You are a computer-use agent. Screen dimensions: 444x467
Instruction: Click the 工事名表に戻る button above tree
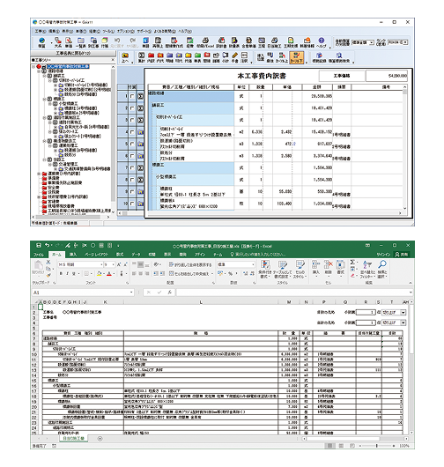(x=73, y=54)
